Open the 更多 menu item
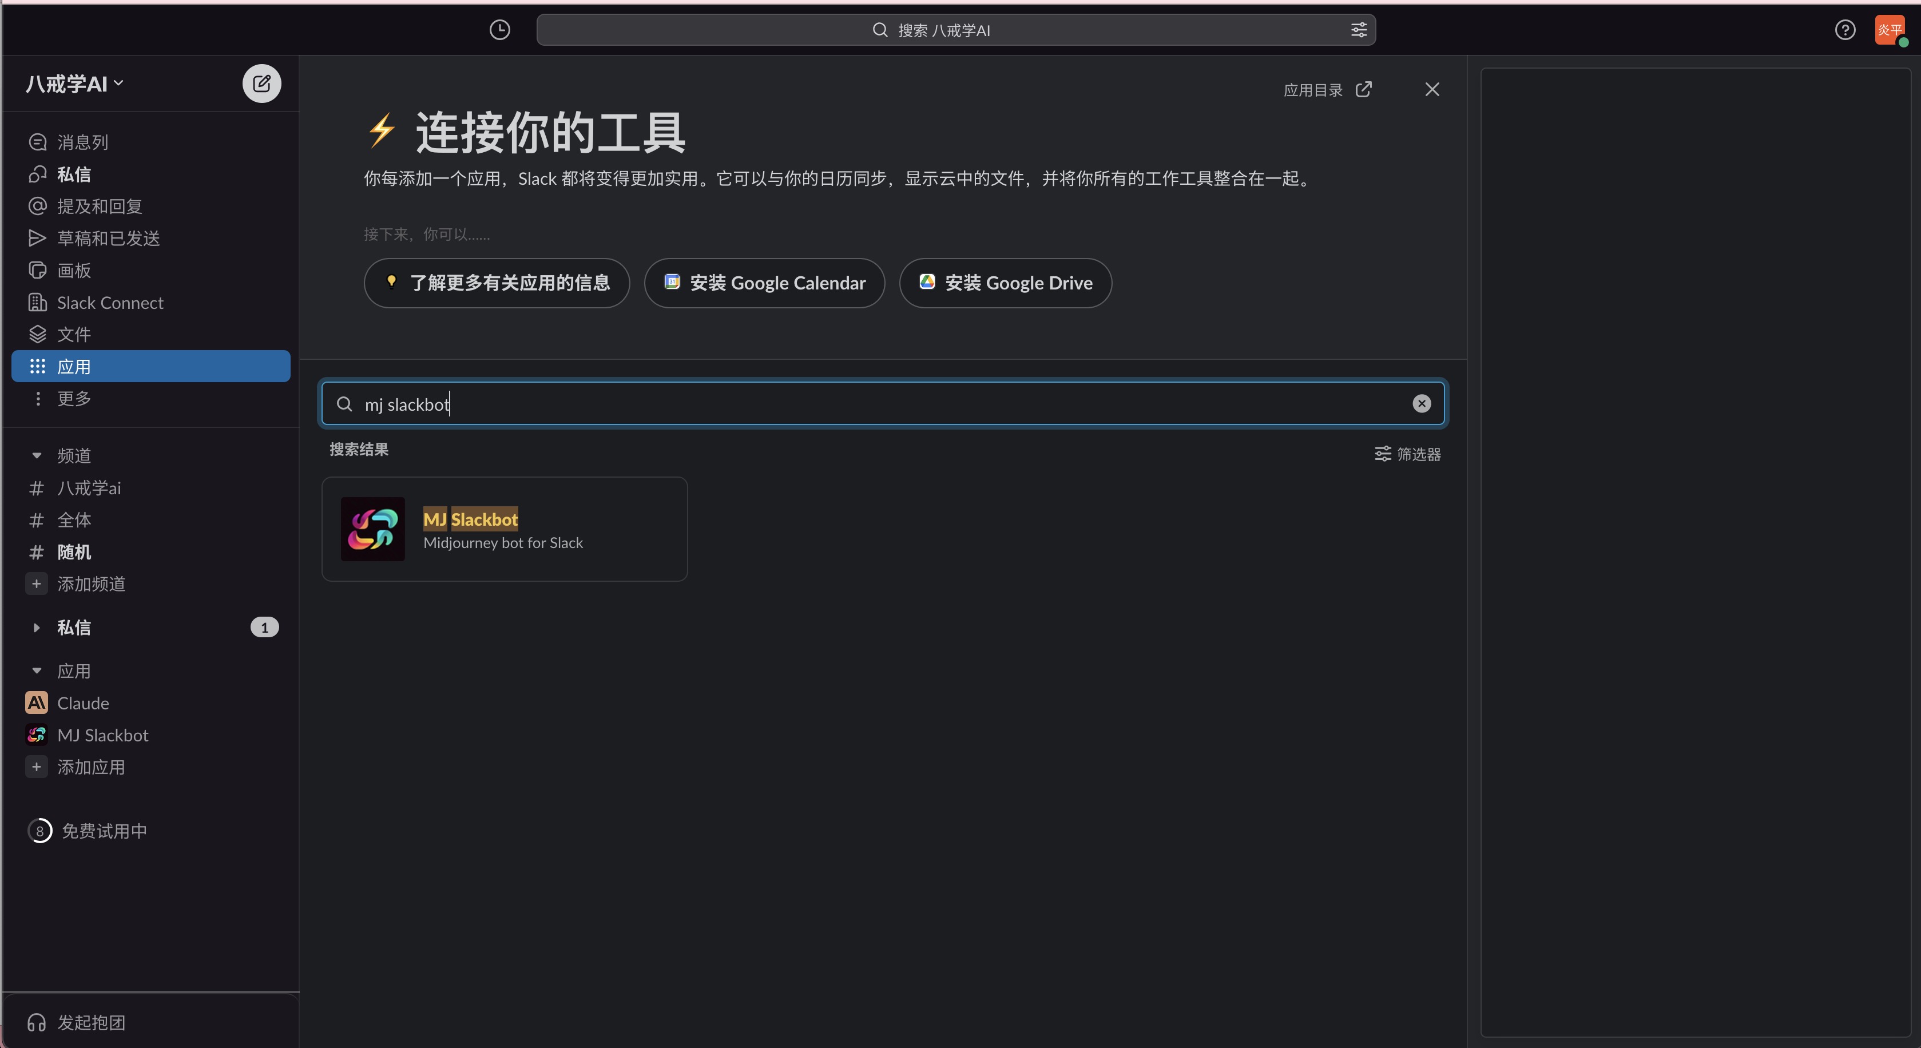This screenshot has width=1921, height=1048. click(x=72, y=398)
